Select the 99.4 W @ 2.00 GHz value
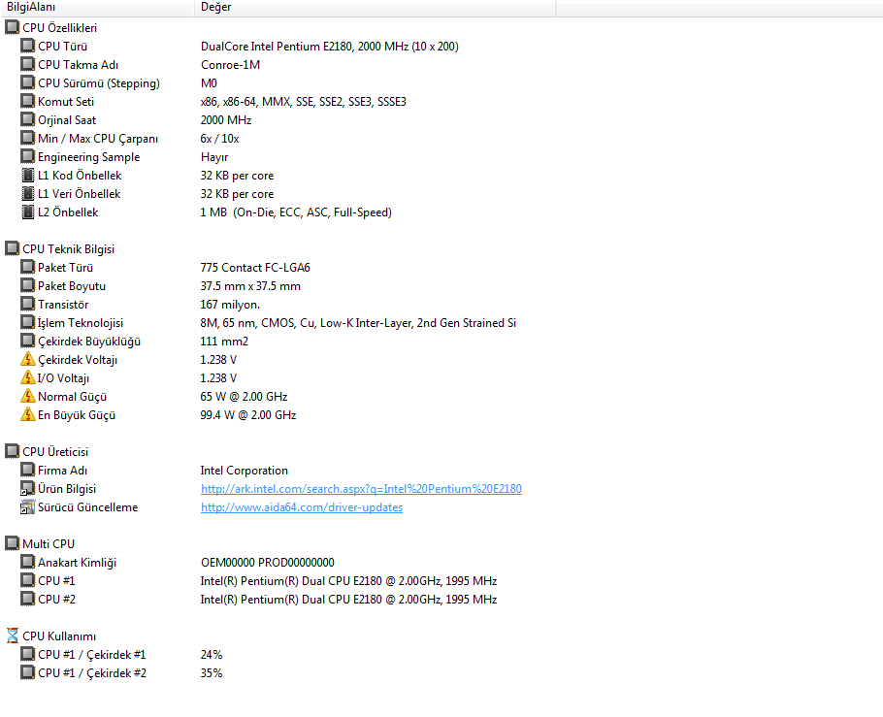This screenshot has width=883, height=717. [248, 415]
